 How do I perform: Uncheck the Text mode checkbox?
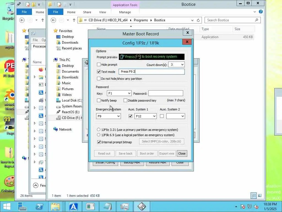coord(99,71)
